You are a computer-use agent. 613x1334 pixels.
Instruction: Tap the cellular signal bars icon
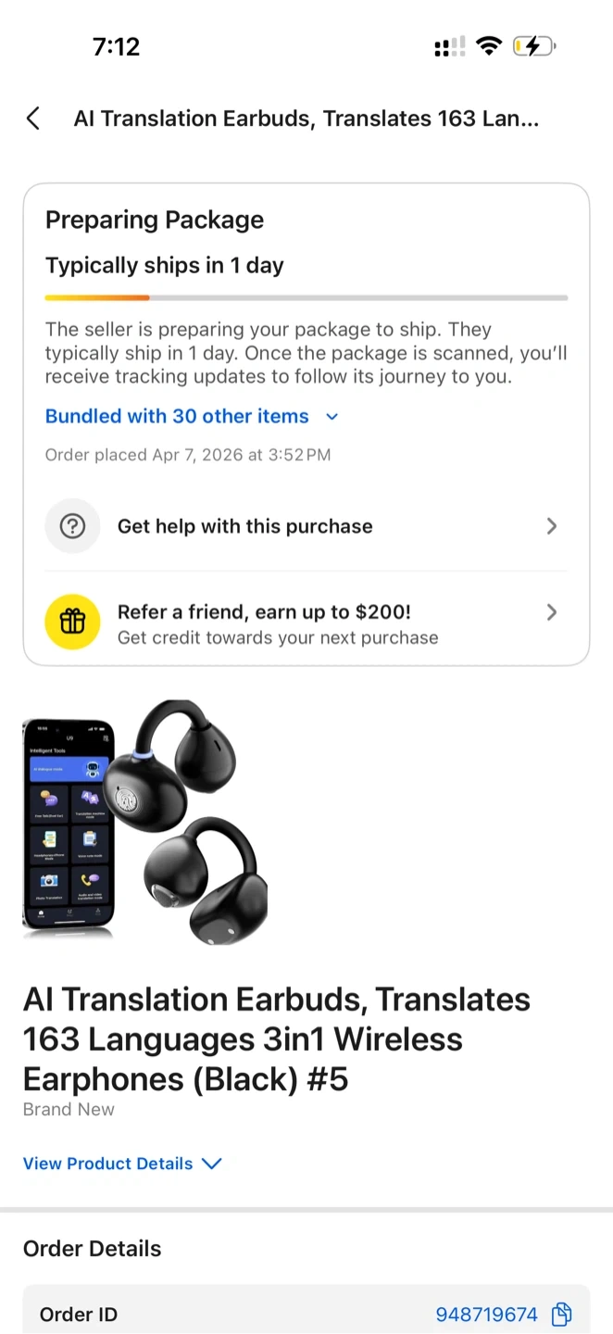click(449, 46)
